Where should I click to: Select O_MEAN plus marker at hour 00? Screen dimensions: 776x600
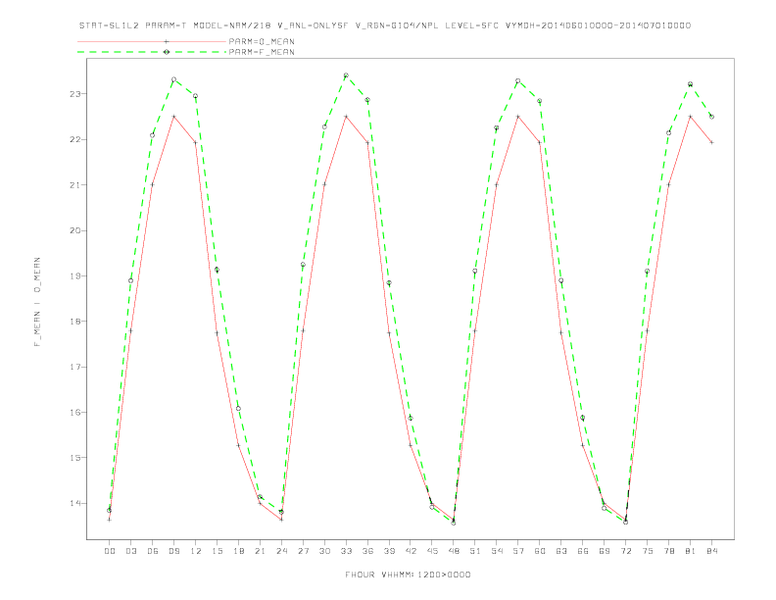pos(110,520)
